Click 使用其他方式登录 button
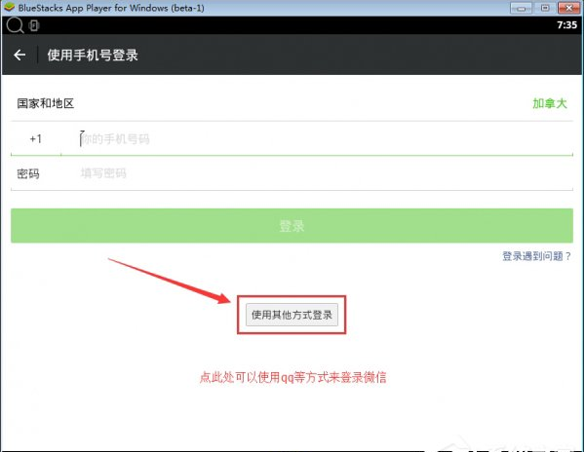 point(292,315)
